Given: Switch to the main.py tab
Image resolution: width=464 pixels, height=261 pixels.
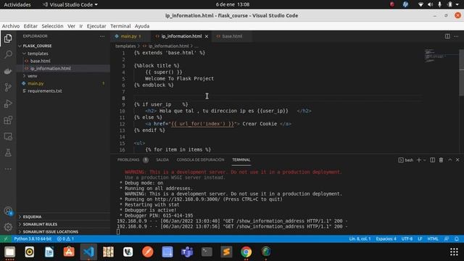Looking at the screenshot, I should tap(130, 36).
